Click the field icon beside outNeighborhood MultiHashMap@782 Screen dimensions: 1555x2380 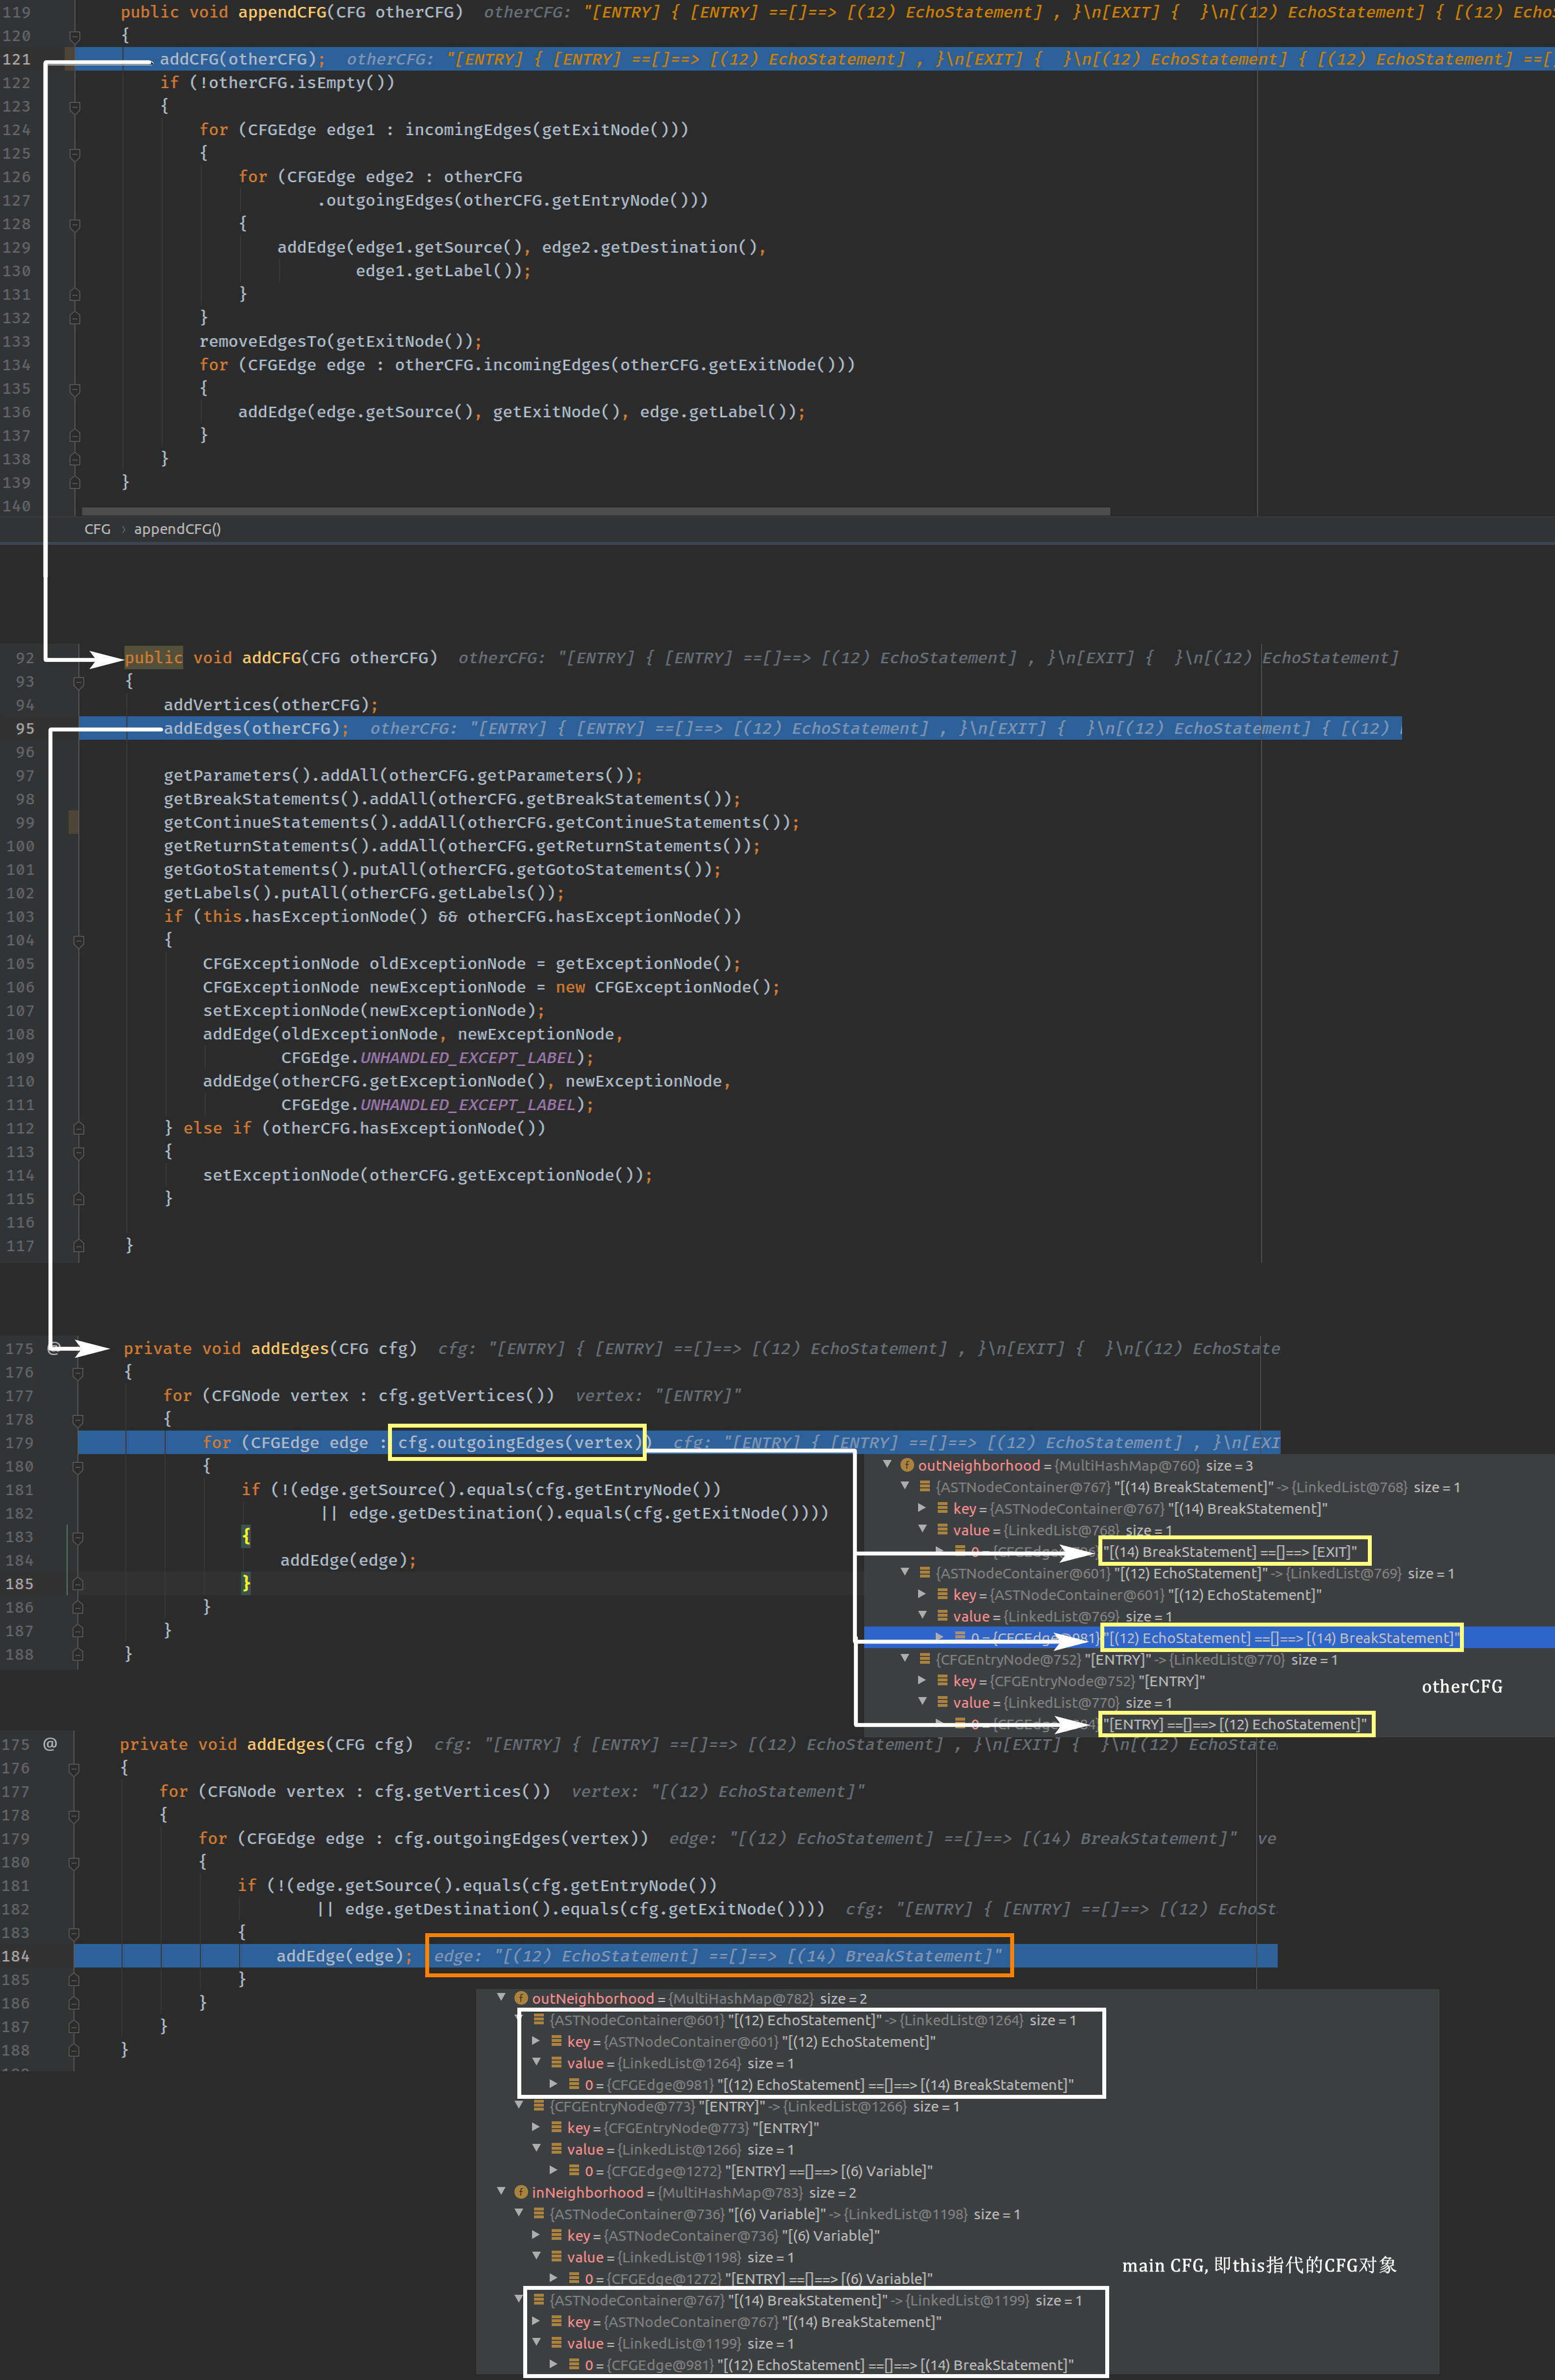521,1998
